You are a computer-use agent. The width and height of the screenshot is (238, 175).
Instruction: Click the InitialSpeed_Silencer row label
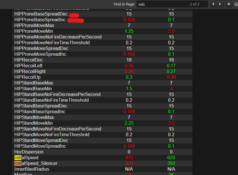[36, 163]
